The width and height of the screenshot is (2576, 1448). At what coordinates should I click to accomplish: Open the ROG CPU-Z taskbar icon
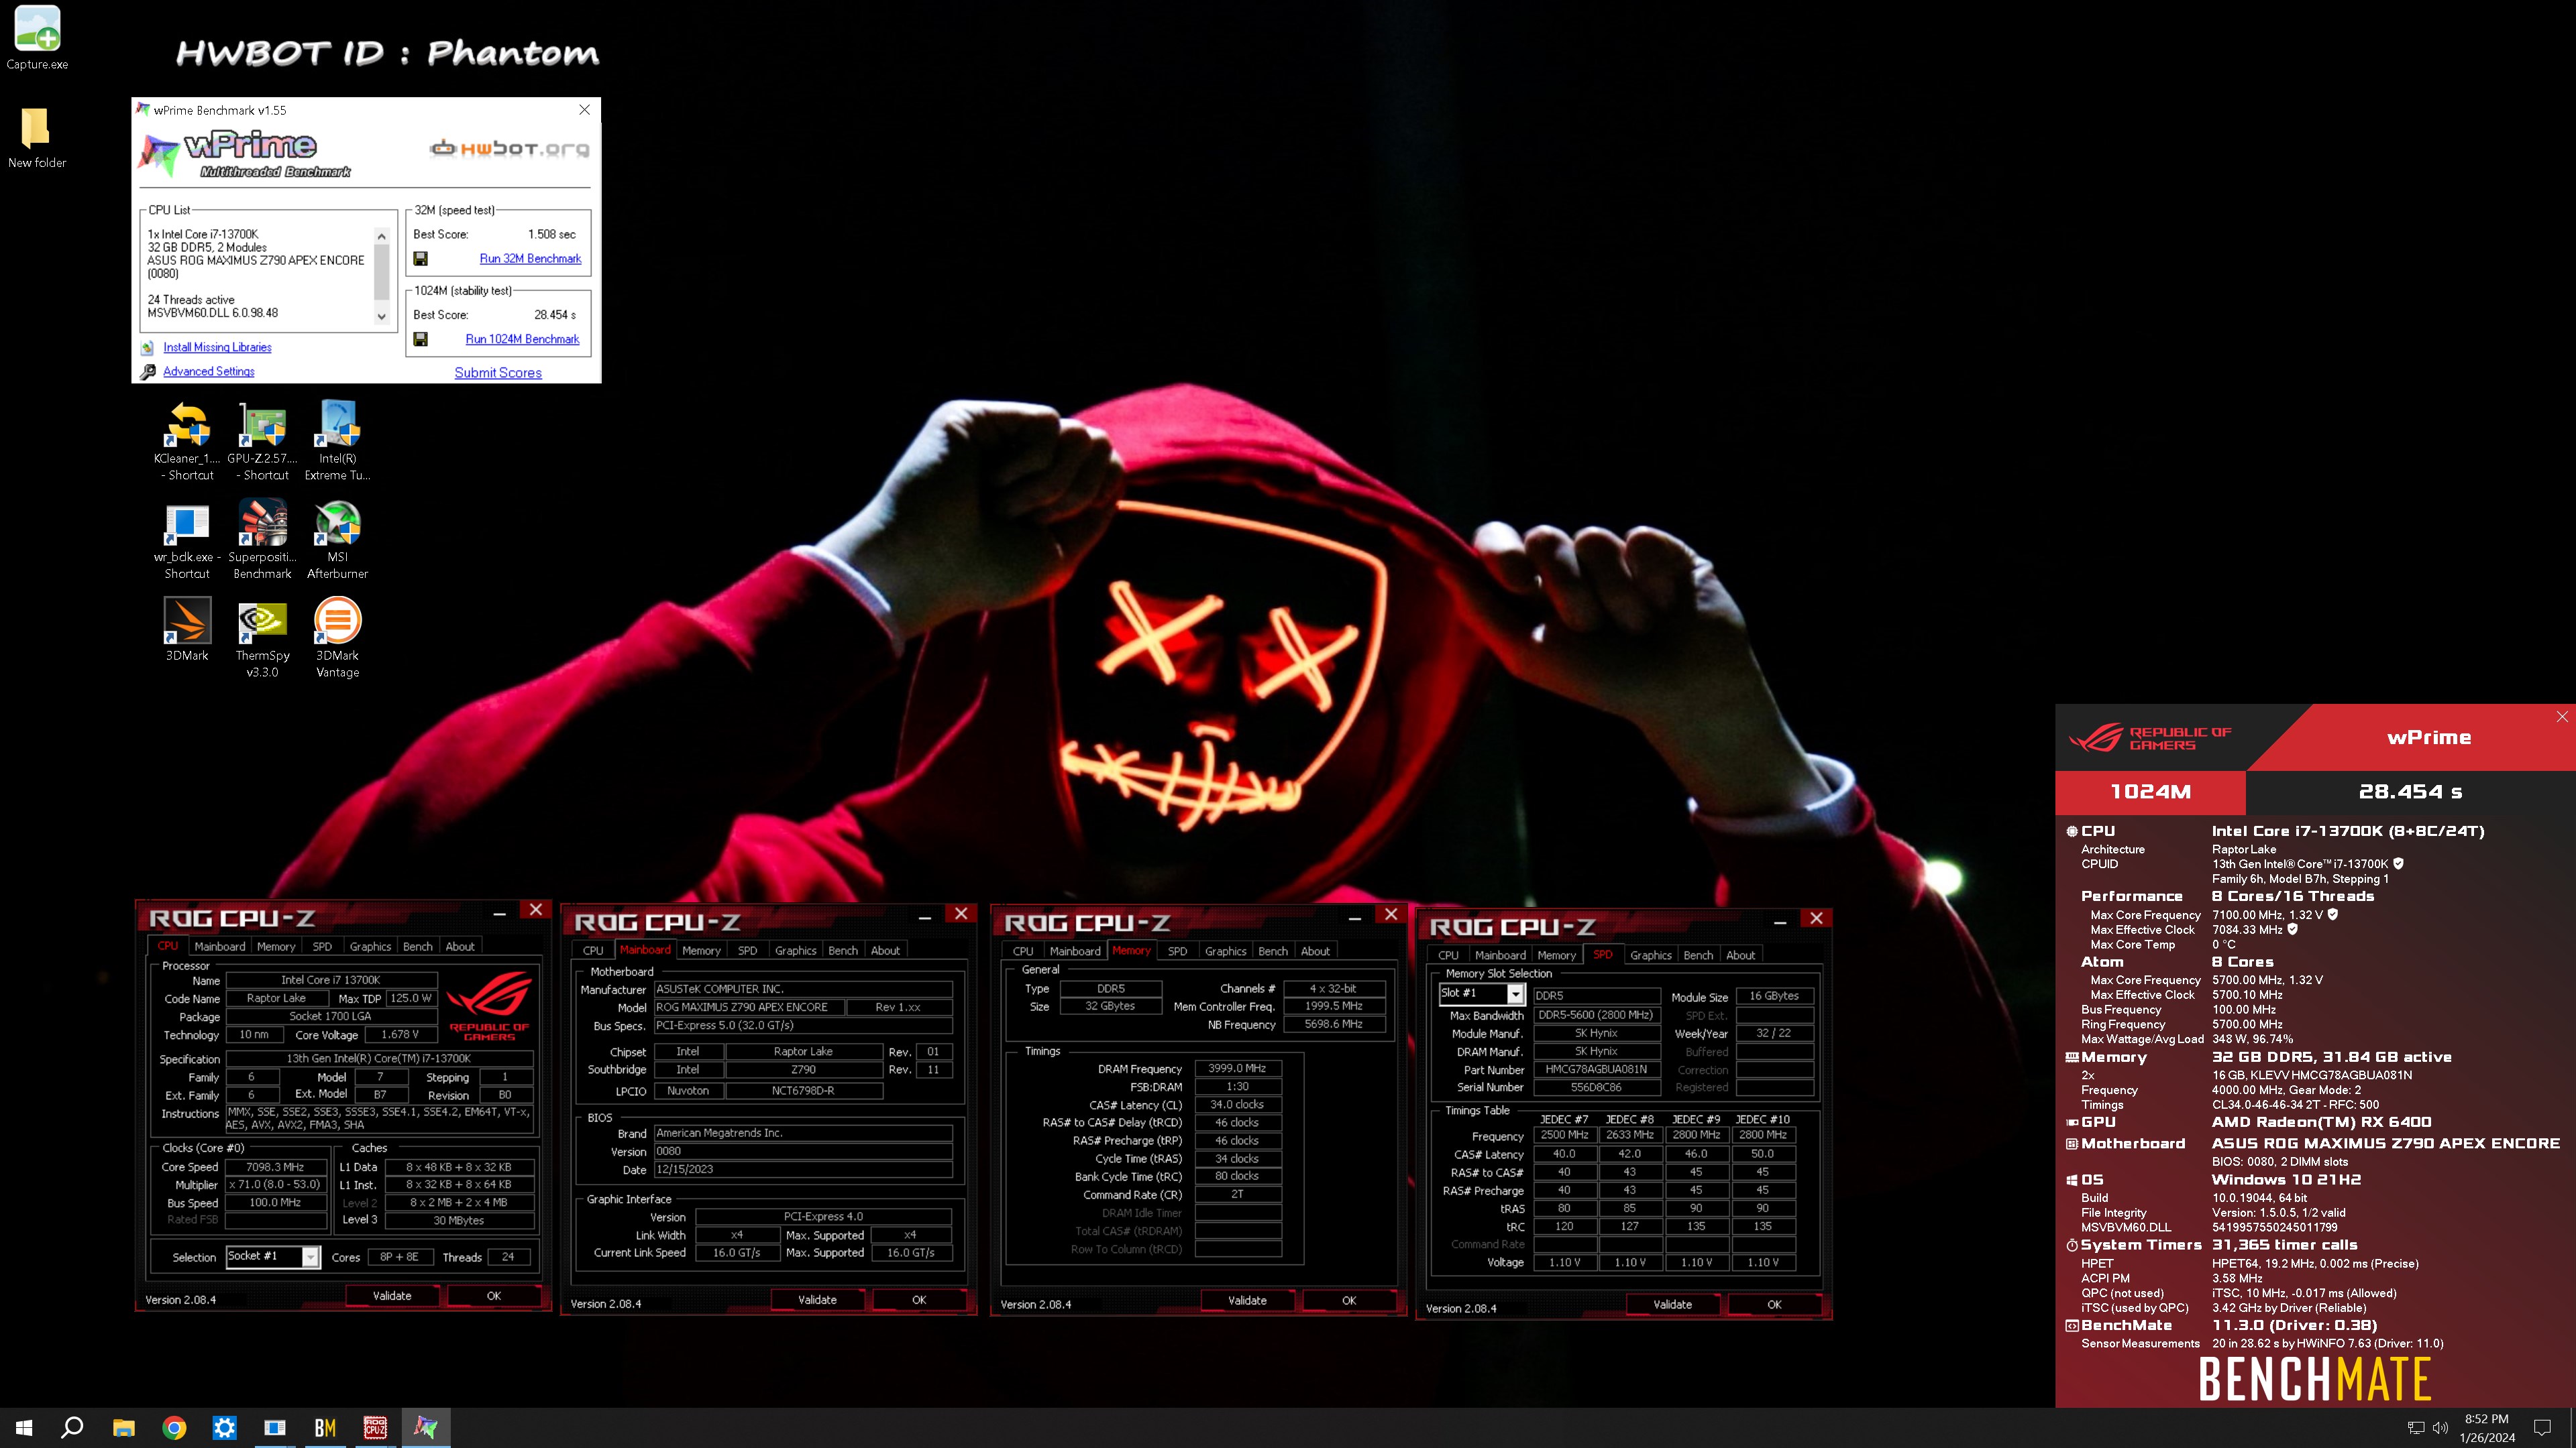coord(375,1428)
